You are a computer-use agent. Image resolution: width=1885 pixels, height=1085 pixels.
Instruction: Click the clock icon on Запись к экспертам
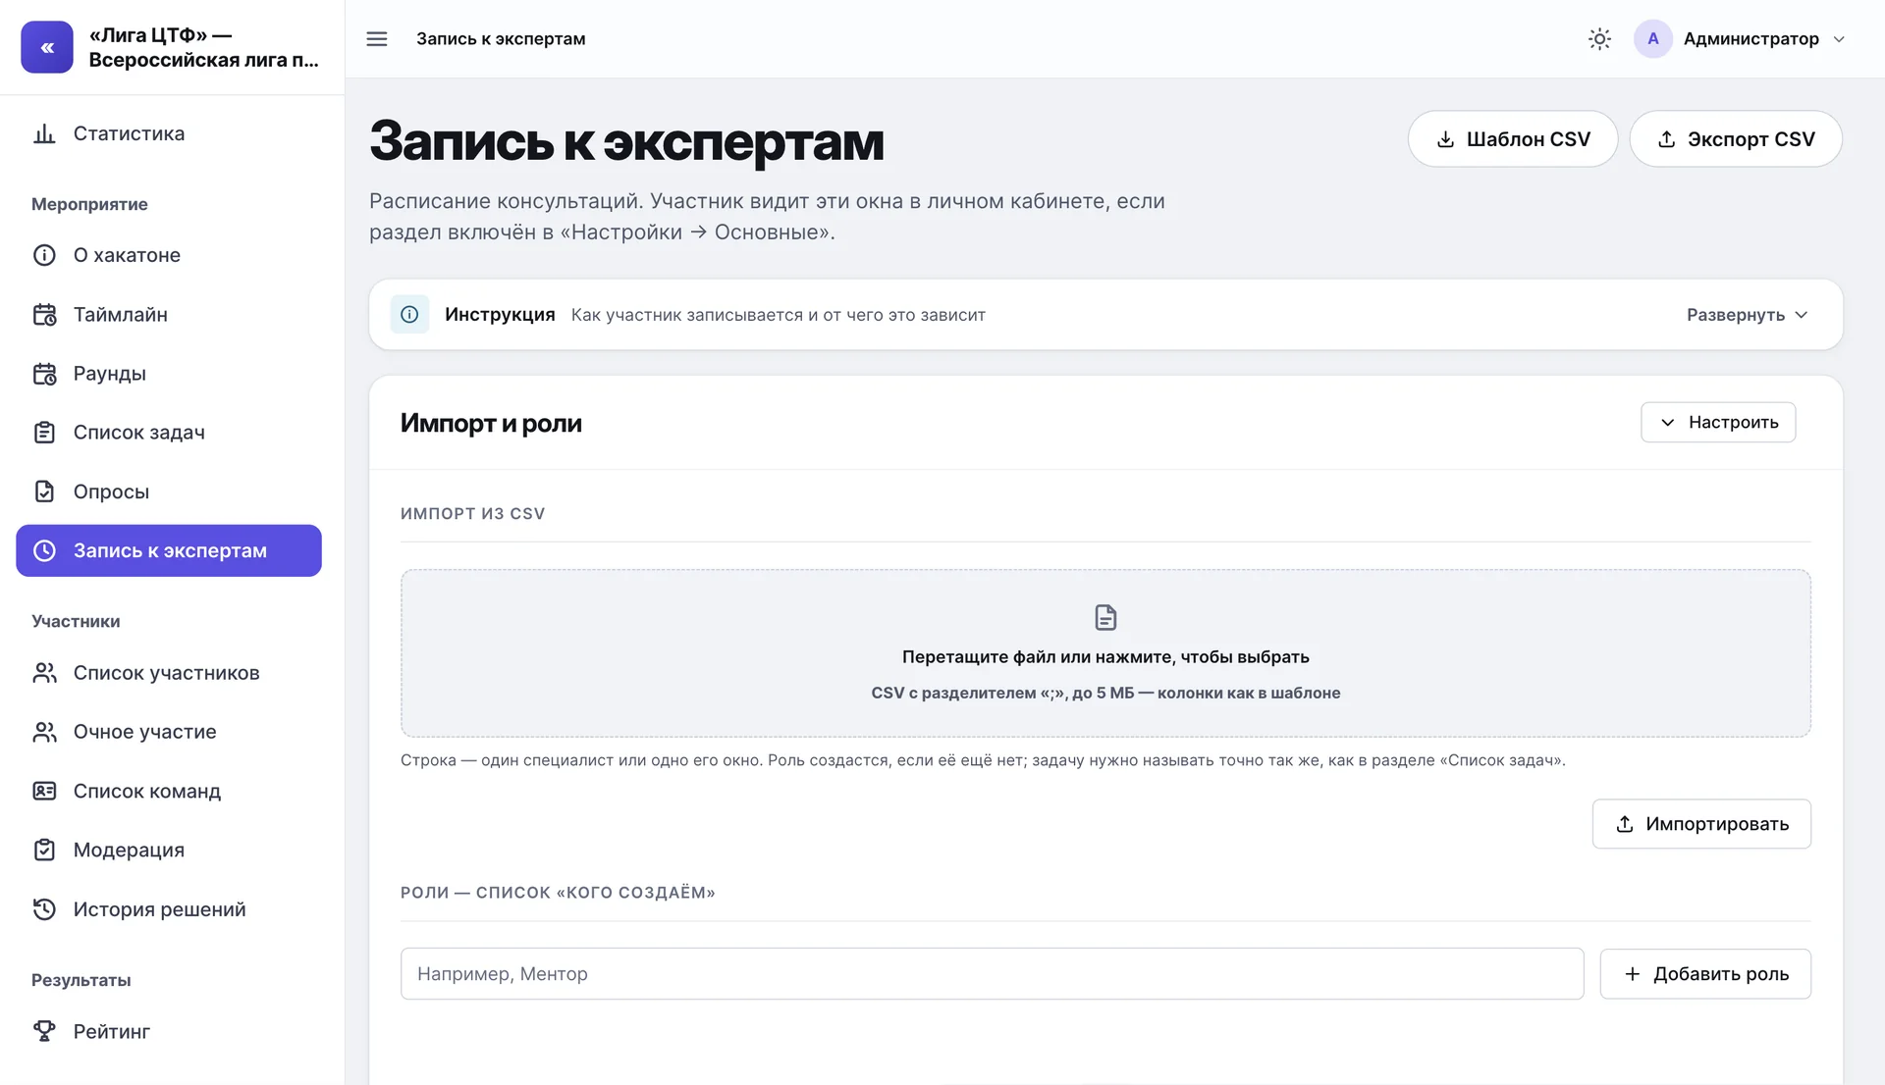44,550
